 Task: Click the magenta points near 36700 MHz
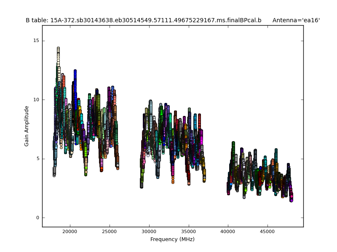(201, 136)
